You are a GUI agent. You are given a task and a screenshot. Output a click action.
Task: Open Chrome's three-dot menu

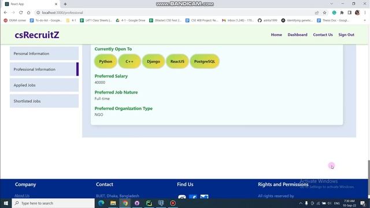[x=365, y=13]
